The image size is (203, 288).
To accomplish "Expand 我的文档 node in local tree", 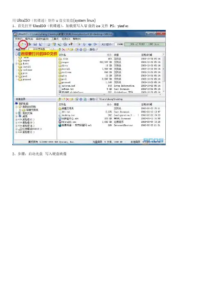I will point(16,113).
